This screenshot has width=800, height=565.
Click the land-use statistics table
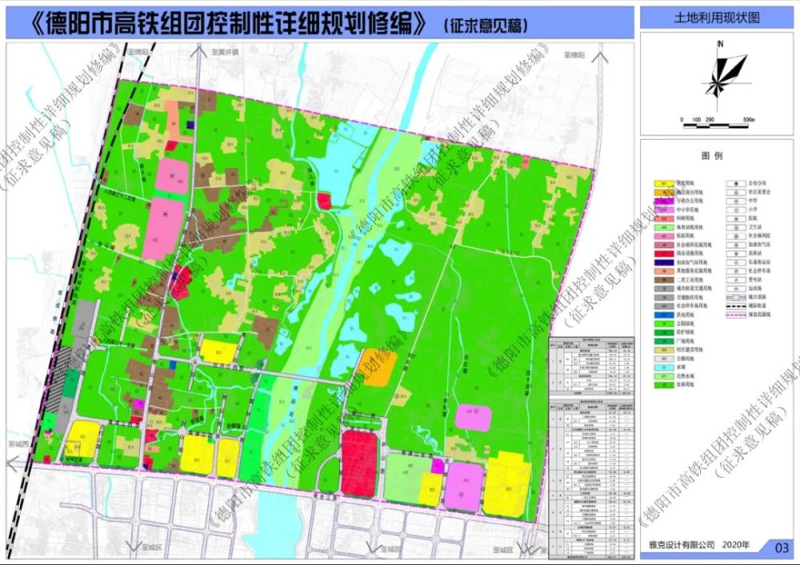(x=591, y=449)
